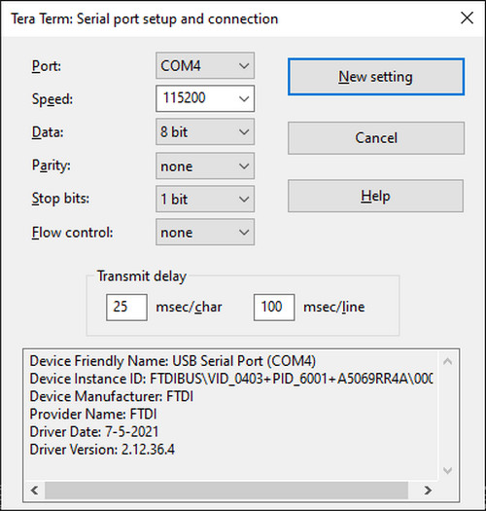486x511 pixels.
Task: Click inside the Speed value 115200 field
Action: [195, 98]
